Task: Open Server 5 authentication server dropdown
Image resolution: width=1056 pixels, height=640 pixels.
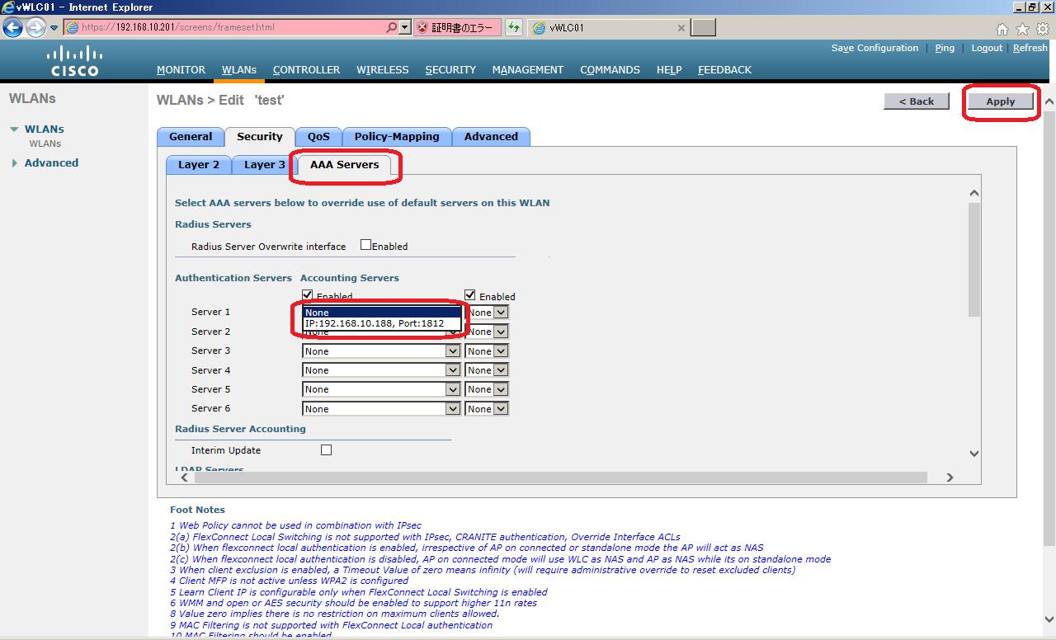Action: click(381, 389)
